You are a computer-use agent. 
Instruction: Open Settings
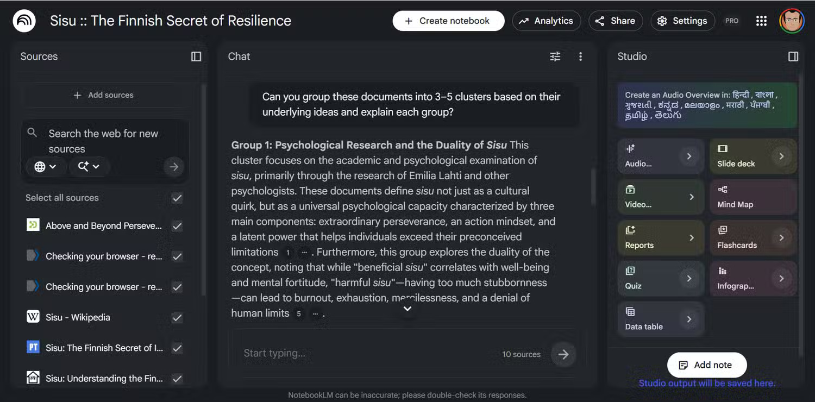(682, 21)
